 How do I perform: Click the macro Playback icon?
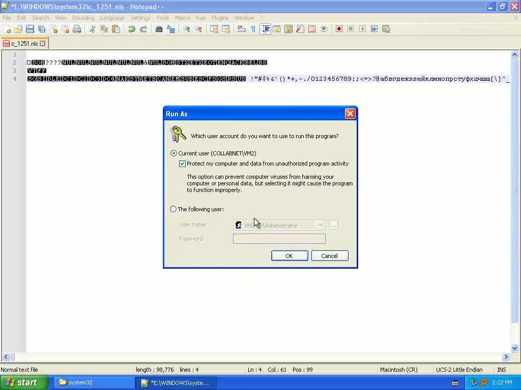point(362,29)
